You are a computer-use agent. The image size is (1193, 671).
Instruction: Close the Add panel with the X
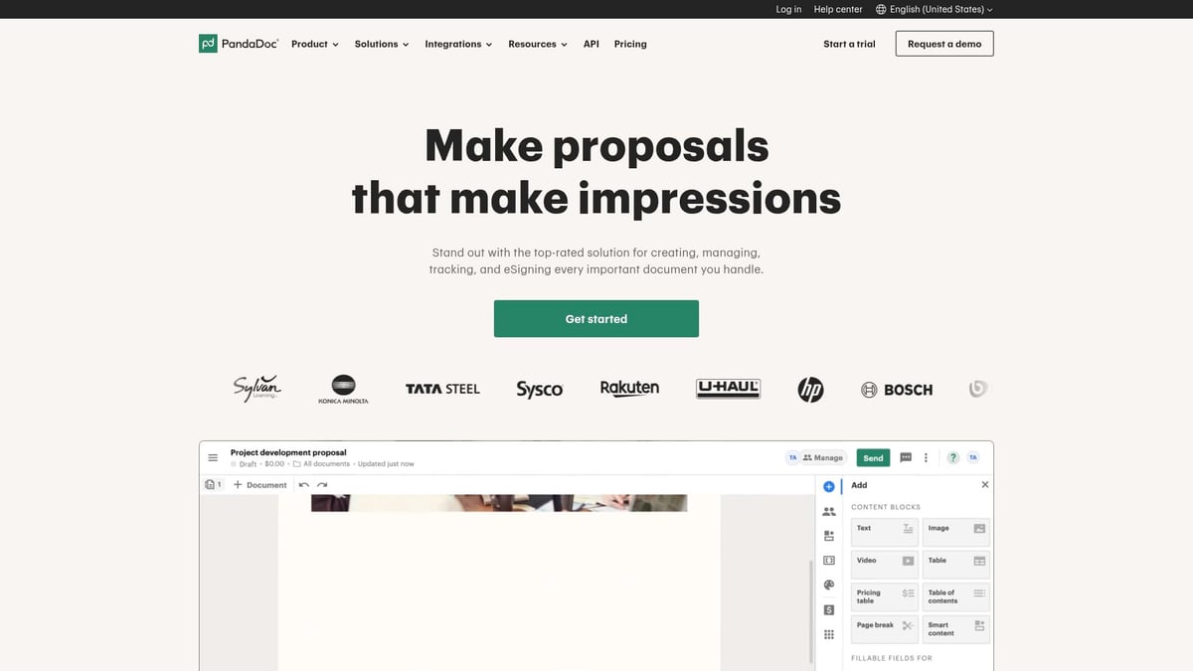[984, 484]
